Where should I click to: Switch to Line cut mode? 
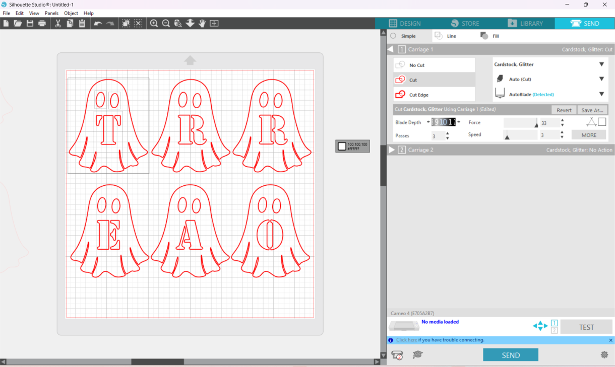446,36
